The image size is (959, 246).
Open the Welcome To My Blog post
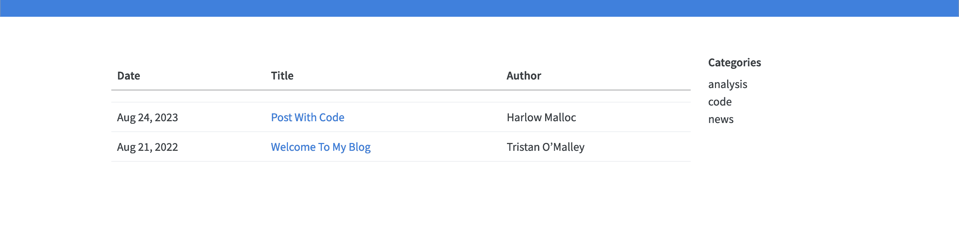click(x=320, y=147)
